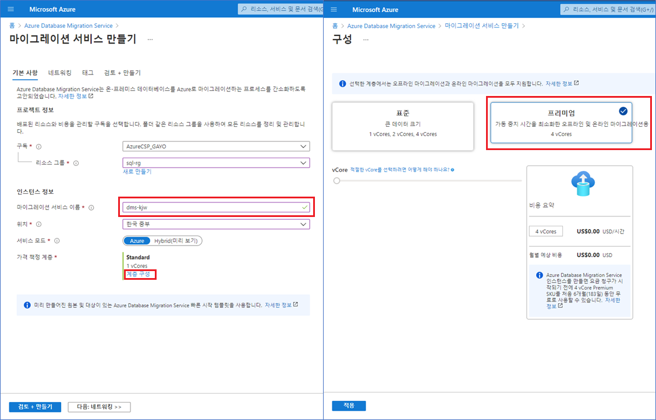Switch to 검토 + 만들기 tab
This screenshot has height=420, width=656.
122,73
